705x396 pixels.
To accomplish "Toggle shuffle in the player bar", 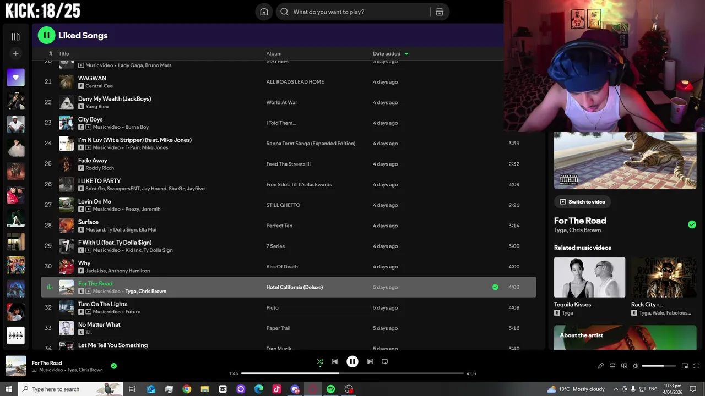I will pyautogui.click(x=320, y=361).
